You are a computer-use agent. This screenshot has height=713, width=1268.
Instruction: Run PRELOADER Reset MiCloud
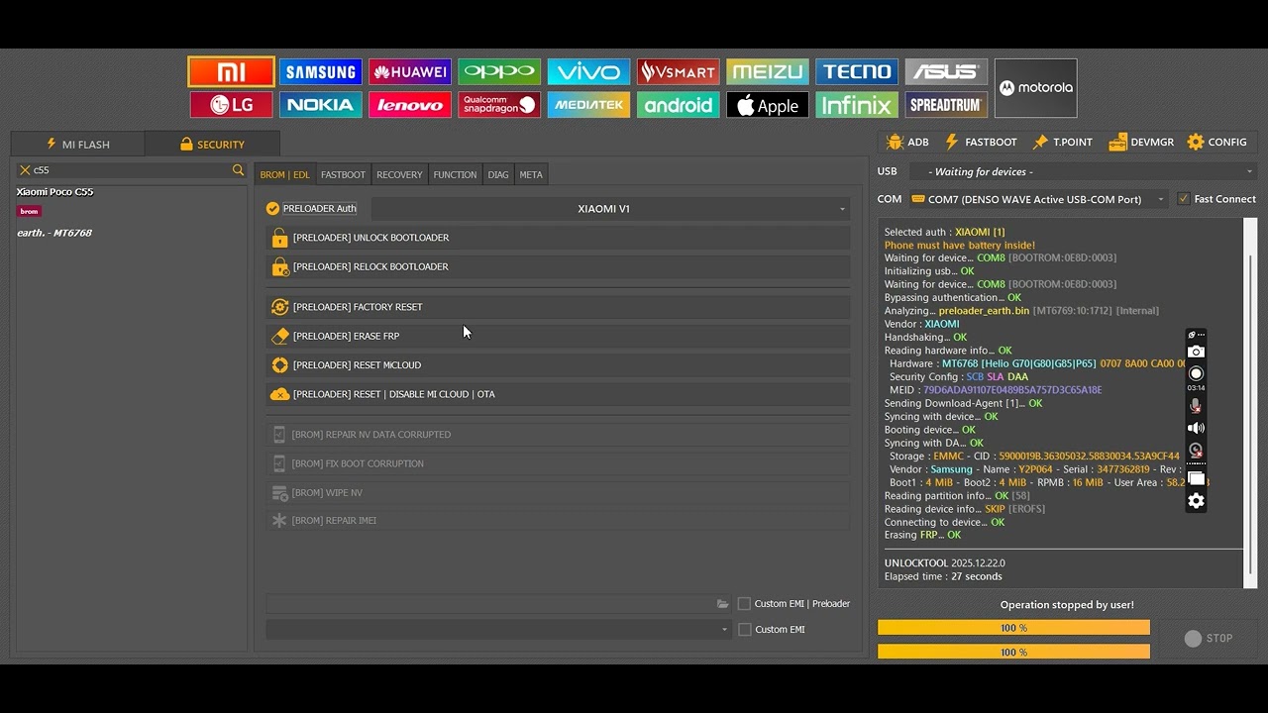558,365
